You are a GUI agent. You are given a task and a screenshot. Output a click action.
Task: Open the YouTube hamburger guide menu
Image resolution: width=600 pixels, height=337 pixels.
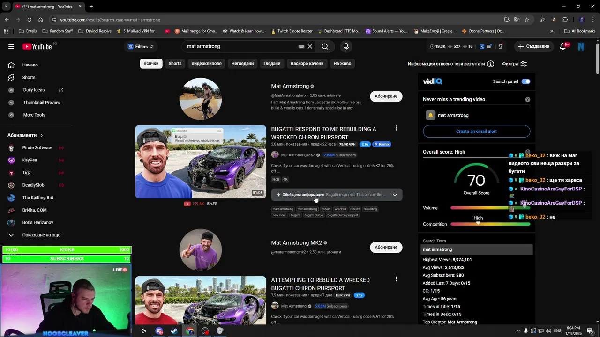coord(11,46)
